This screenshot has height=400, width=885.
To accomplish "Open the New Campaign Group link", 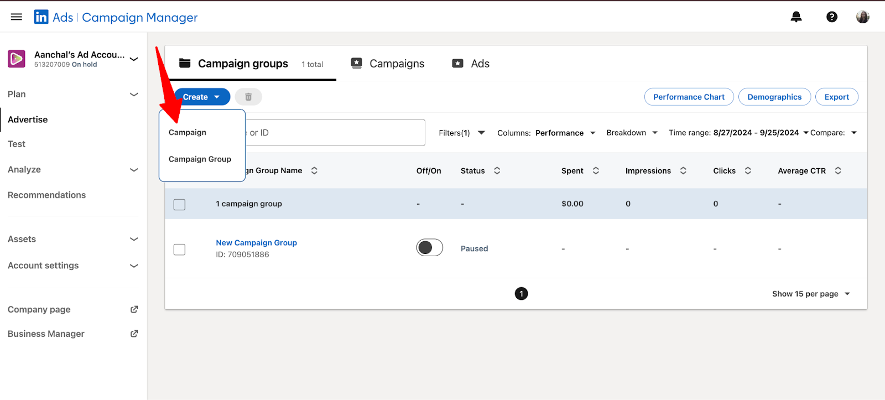I will [256, 242].
